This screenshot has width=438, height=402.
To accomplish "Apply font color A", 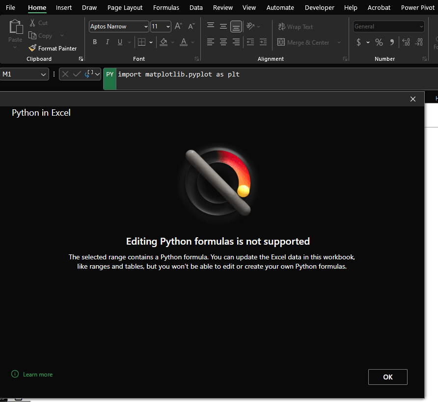I will [x=184, y=42].
